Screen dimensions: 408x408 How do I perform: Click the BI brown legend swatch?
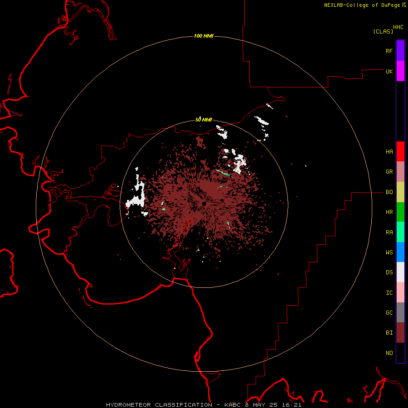click(400, 333)
